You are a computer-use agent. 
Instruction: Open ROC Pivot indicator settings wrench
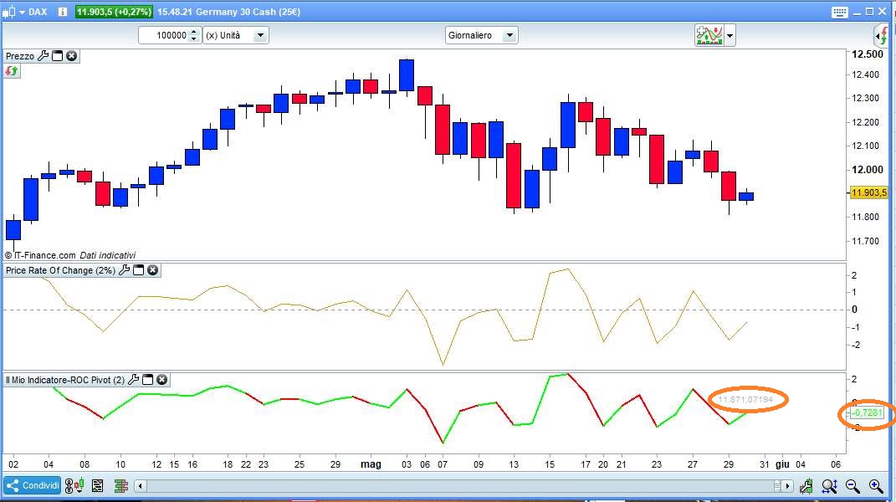[134, 379]
